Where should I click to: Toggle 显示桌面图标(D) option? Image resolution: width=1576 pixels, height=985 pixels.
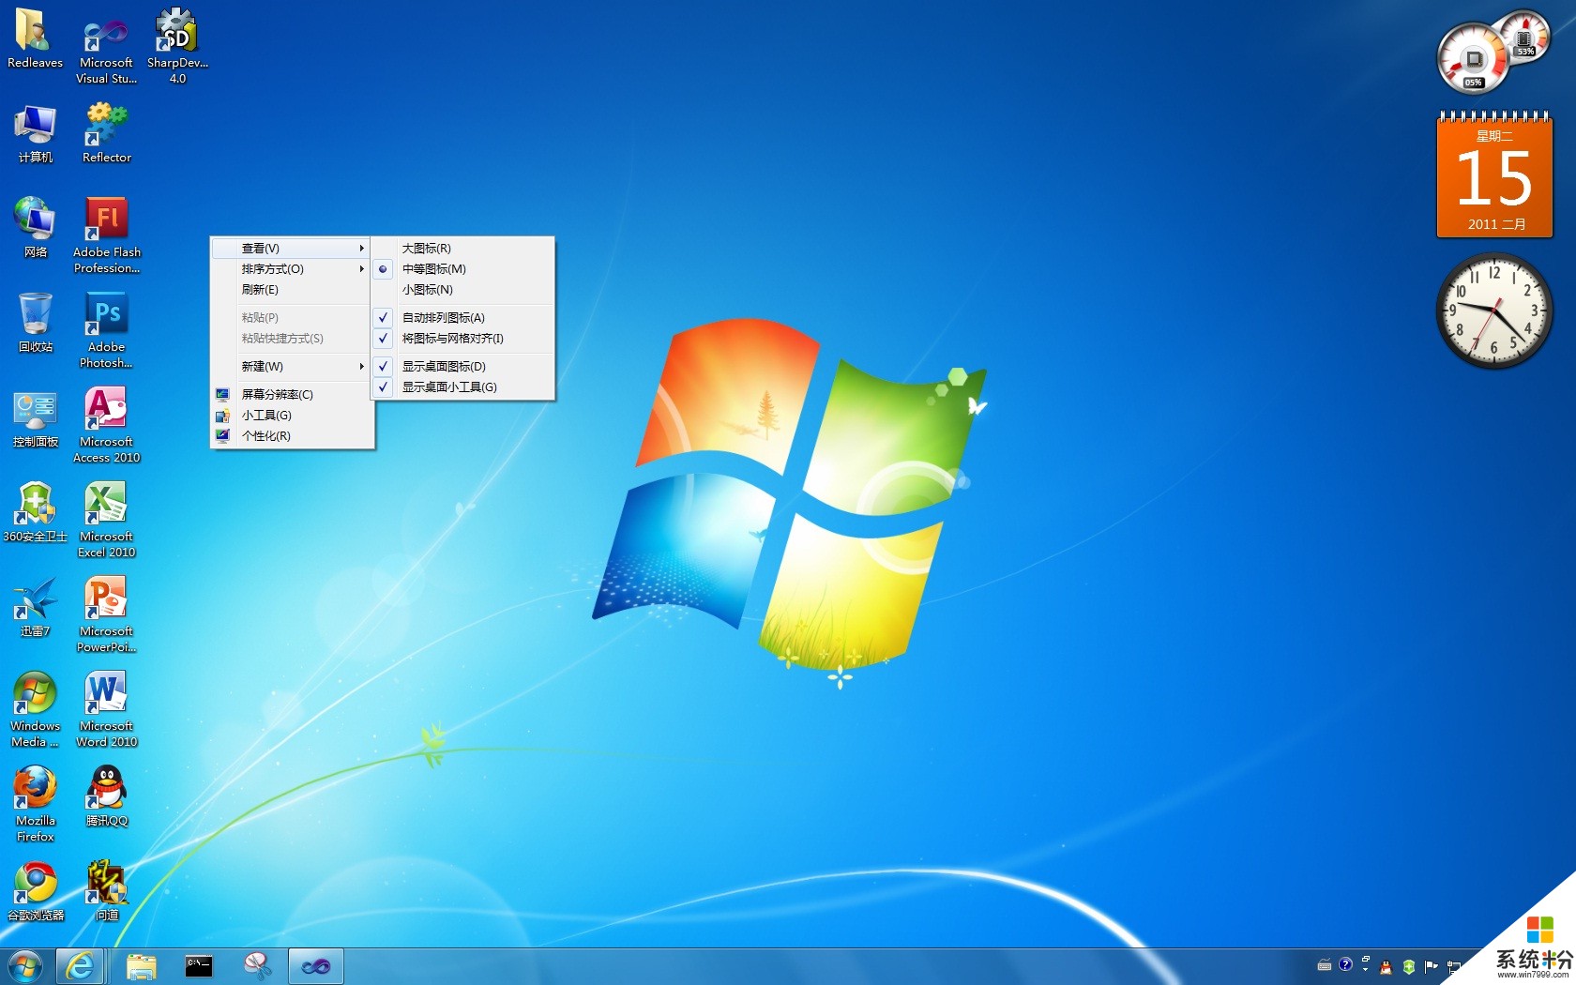[463, 367]
